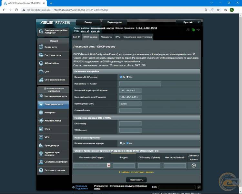
Task: Click the lease time field 86400
Action: coord(130,104)
